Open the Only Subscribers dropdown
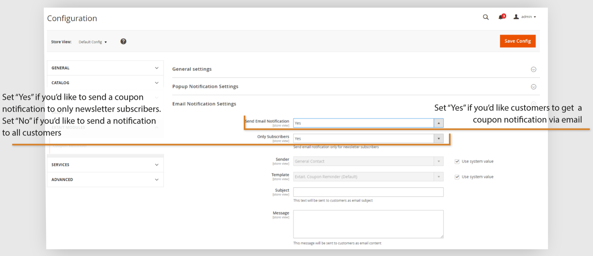 [x=368, y=138]
